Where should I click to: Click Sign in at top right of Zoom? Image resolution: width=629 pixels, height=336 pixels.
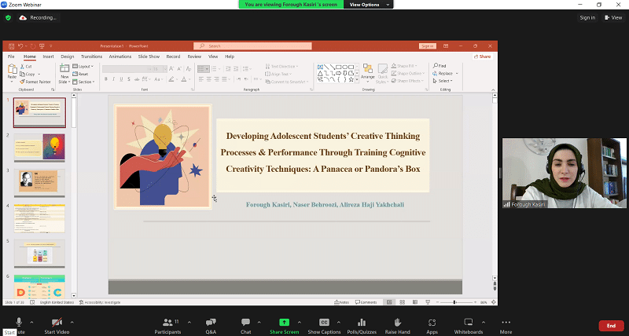[x=587, y=17]
